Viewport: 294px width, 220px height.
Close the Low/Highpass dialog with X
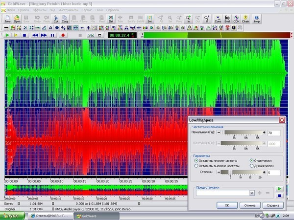coord(282,120)
